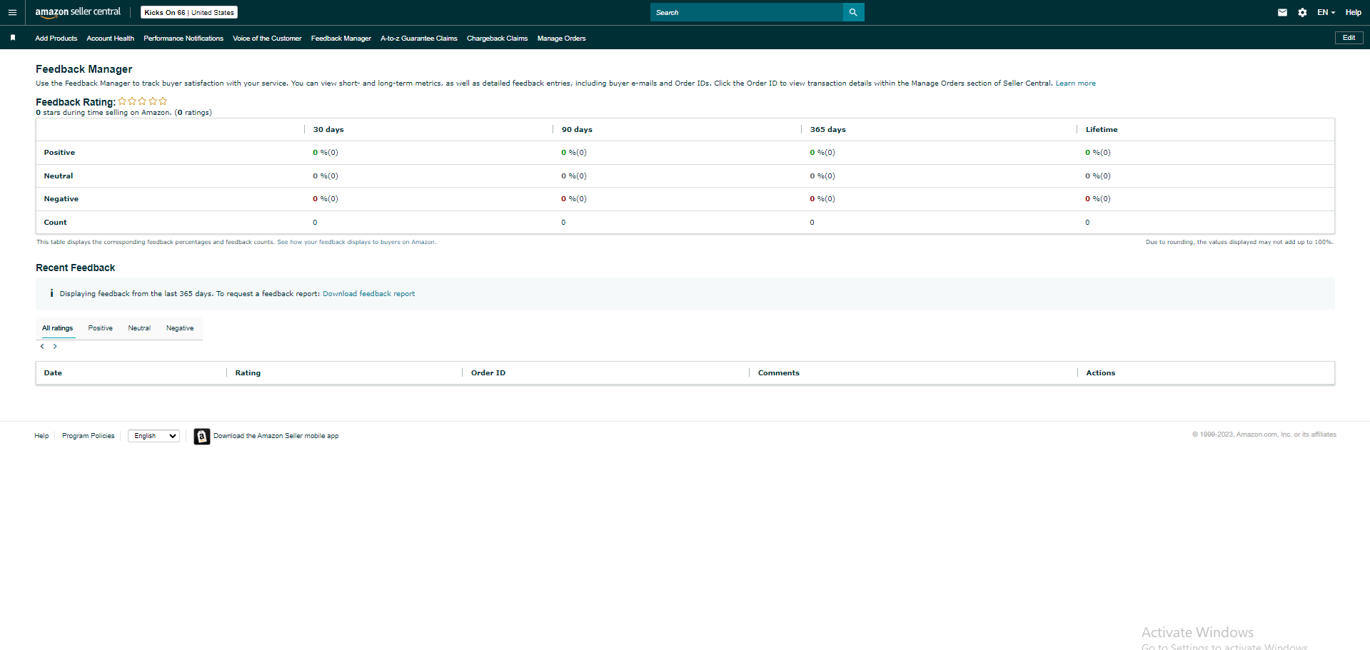Open Account Health menu item
Image resolution: width=1370 pixels, height=650 pixels.
tap(110, 39)
